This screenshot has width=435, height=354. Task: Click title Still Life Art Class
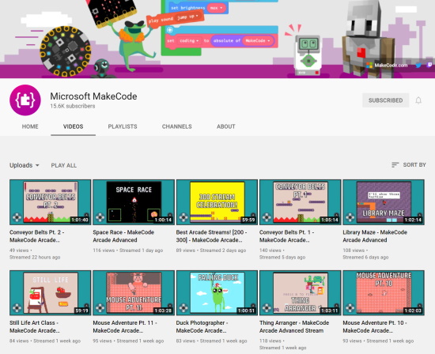pos(34,327)
